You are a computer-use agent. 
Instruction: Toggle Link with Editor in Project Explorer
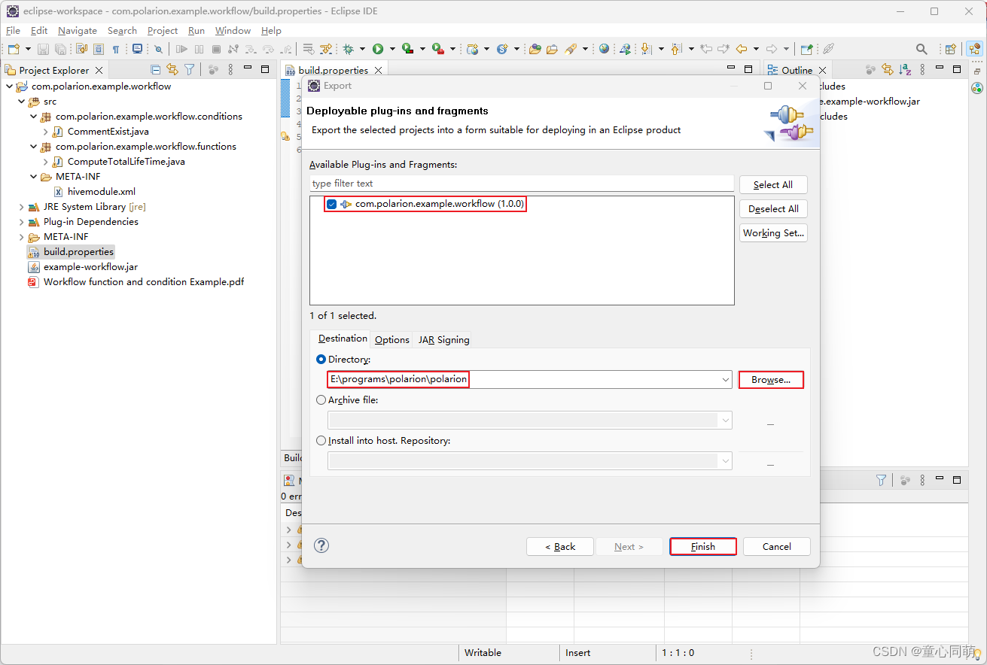(172, 69)
